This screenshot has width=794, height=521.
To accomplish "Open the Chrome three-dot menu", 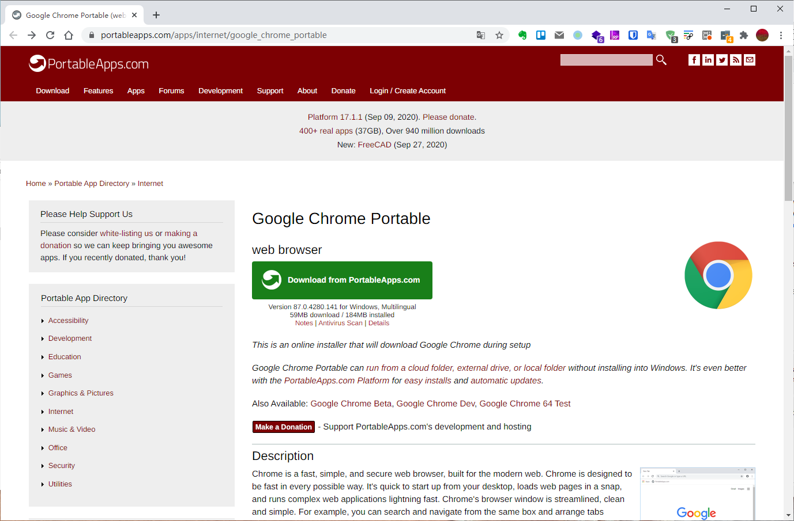I will [781, 35].
